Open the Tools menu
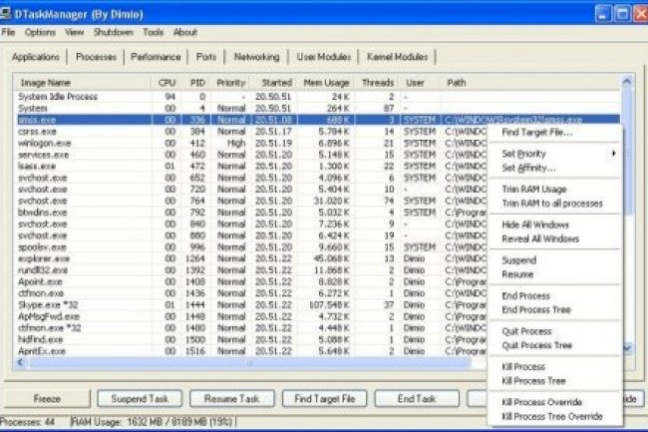Image resolution: width=648 pixels, height=432 pixels. [153, 32]
